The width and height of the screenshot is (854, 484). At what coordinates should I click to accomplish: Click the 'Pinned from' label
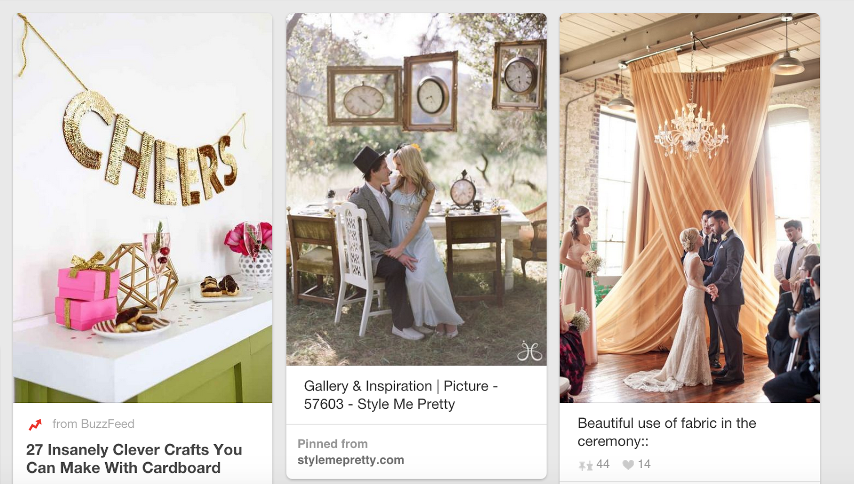(333, 443)
